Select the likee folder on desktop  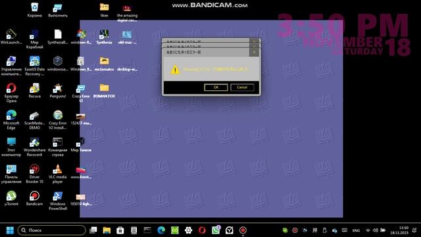click(104, 11)
